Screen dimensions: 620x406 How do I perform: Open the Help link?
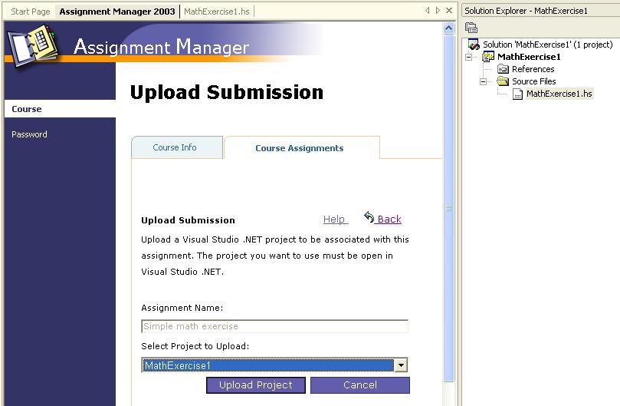tap(334, 220)
